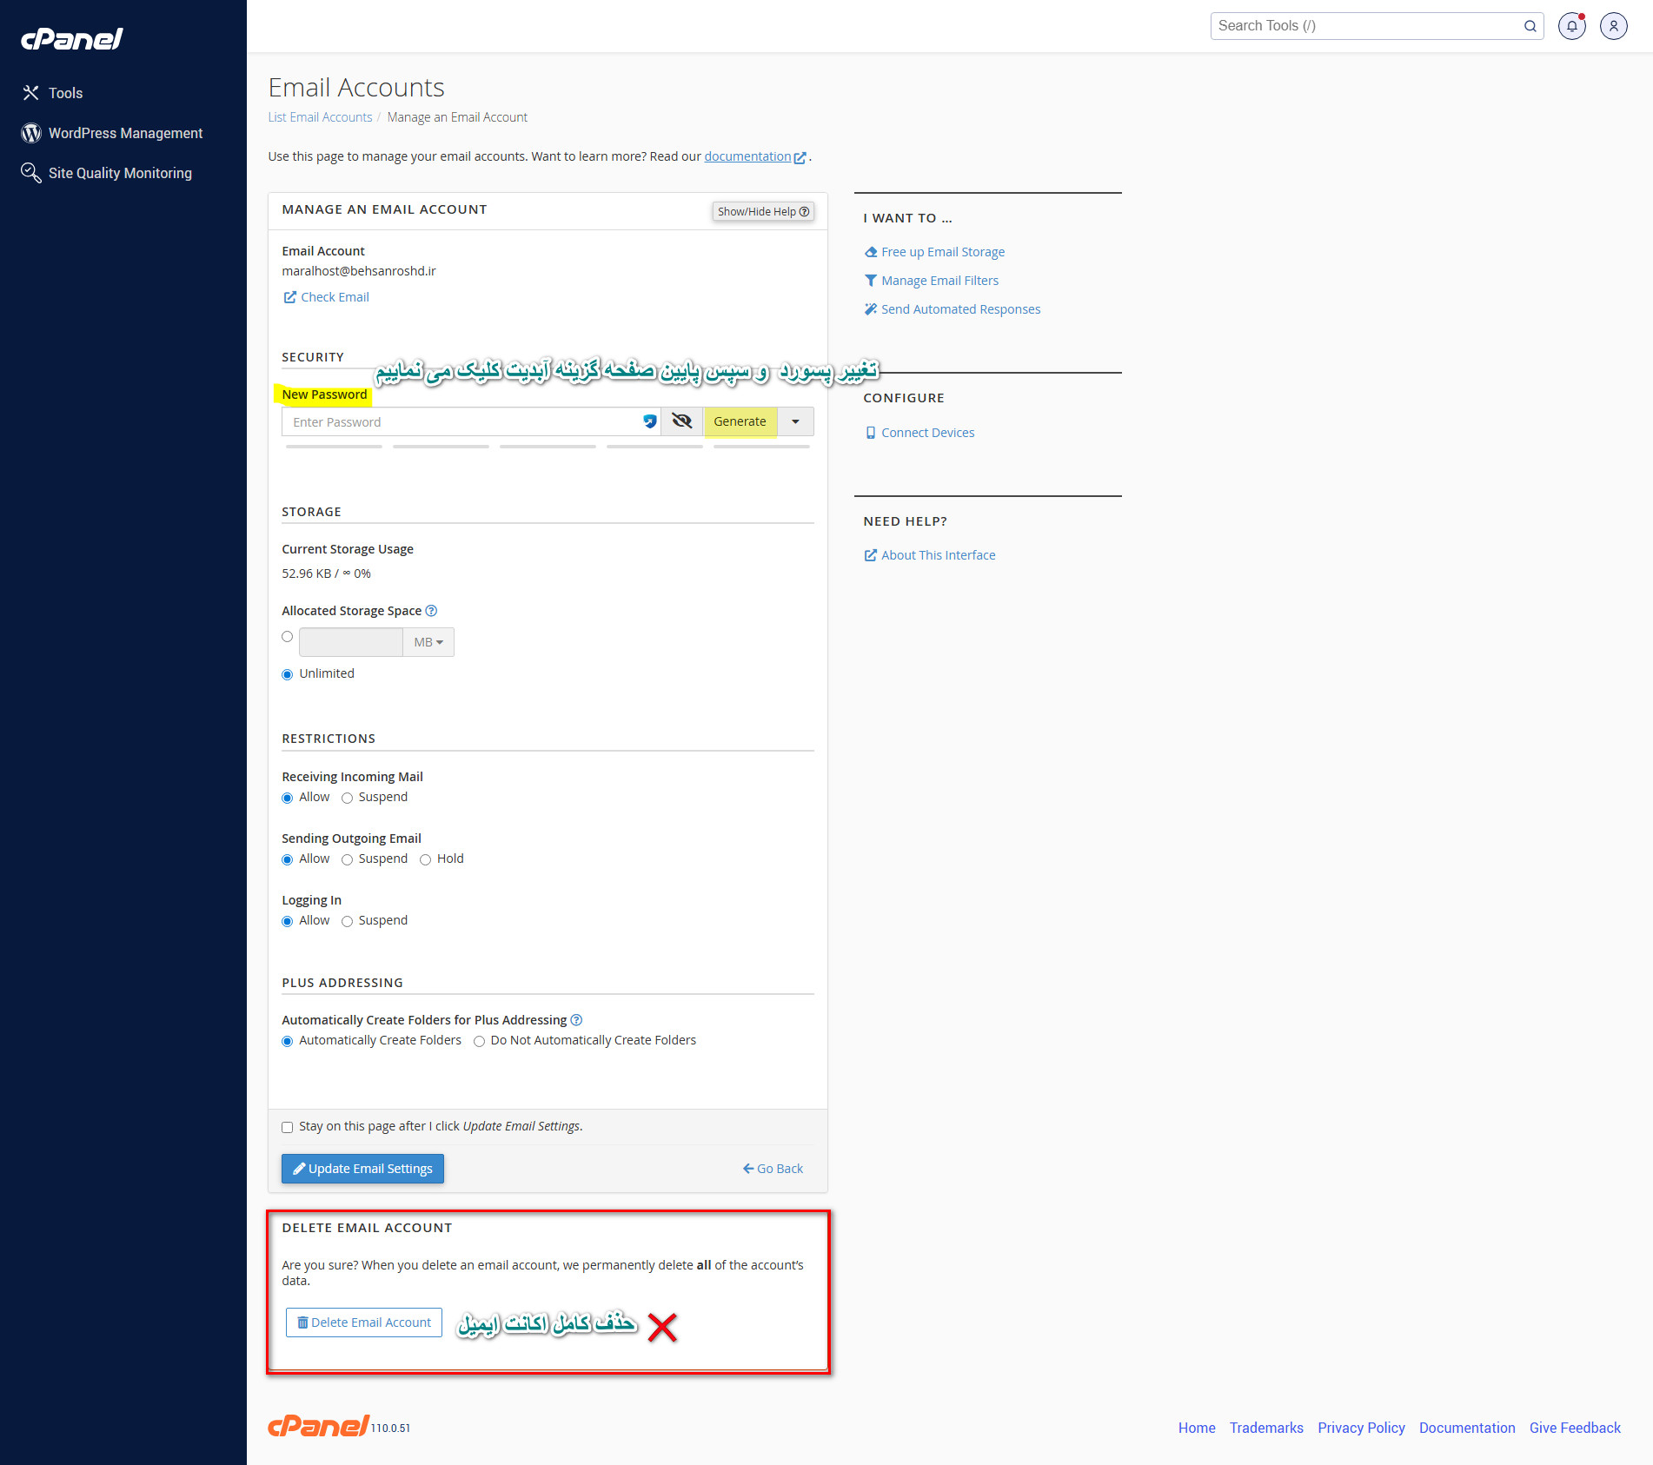The width and height of the screenshot is (1653, 1465).
Task: Expand Show/Hide Help panel
Action: coord(762,211)
